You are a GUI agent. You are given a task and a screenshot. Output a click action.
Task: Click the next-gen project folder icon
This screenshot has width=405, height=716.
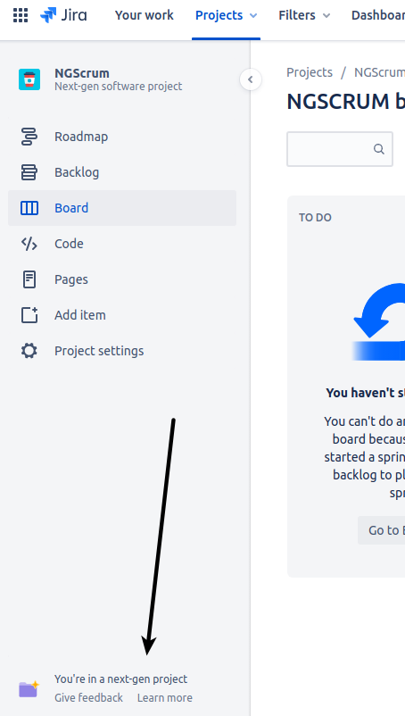29,688
